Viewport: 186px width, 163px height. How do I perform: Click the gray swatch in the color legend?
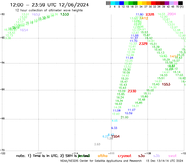[x=108, y=3]
